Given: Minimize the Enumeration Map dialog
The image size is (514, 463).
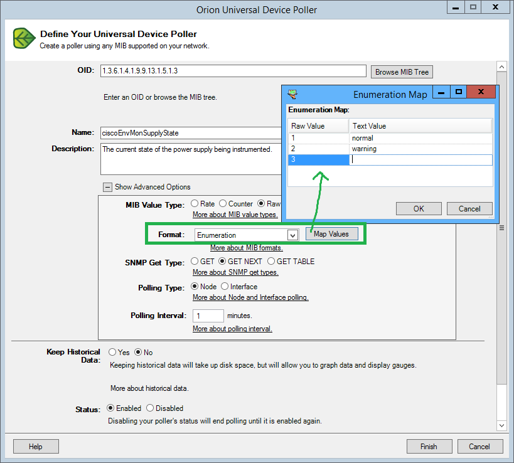Looking at the screenshot, I should click(x=441, y=92).
